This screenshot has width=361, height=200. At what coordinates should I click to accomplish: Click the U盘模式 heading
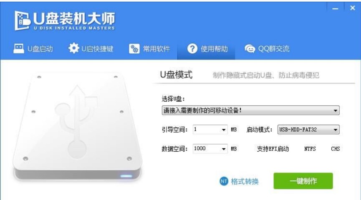(176, 75)
